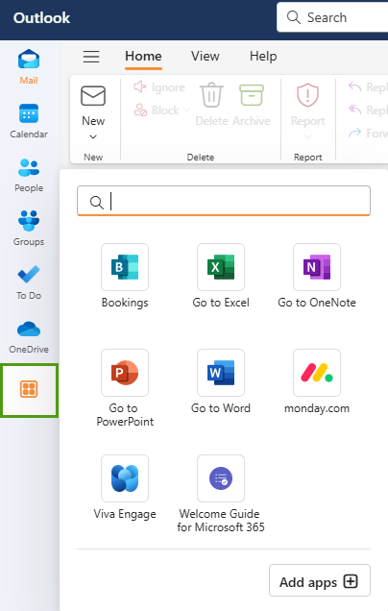Click the magnifier icon in apps search
The image size is (388, 611).
click(96, 202)
